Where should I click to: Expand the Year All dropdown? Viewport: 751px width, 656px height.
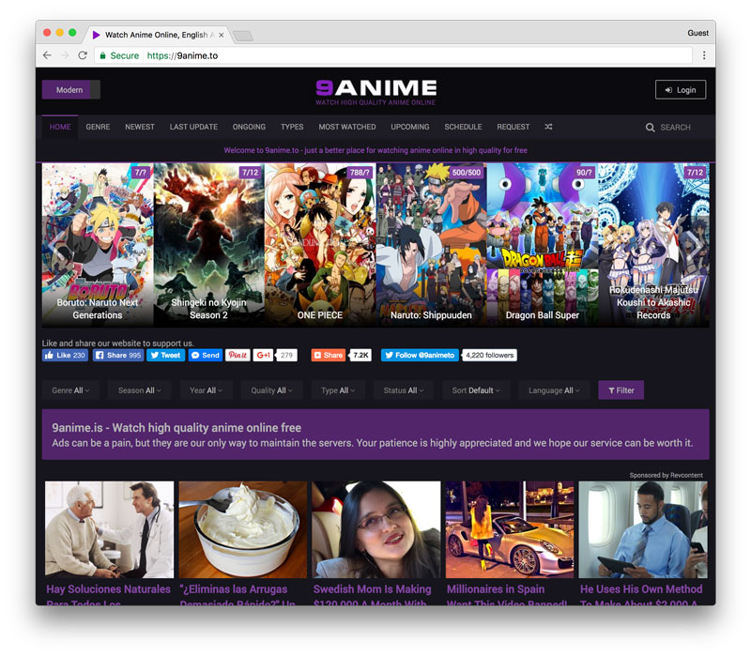(x=206, y=390)
